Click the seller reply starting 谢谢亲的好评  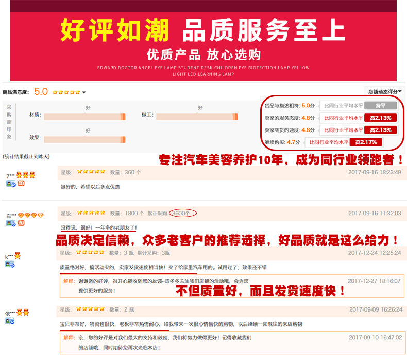163,286
